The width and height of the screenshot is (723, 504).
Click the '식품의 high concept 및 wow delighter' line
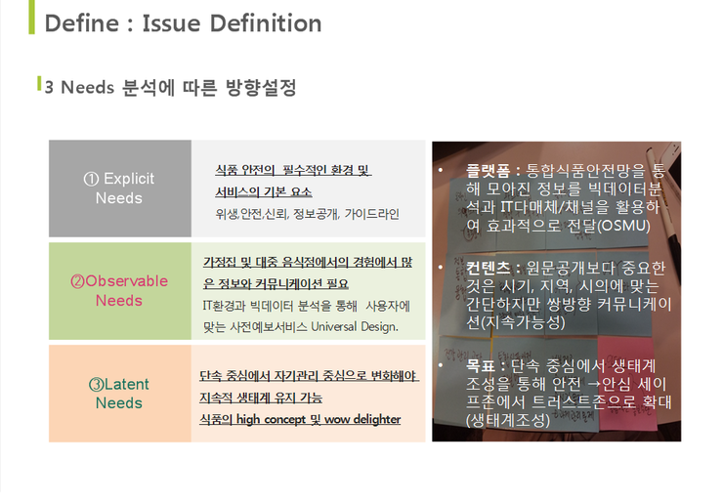[x=299, y=419]
